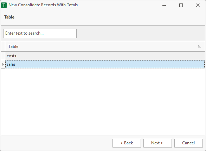The image size is (206, 151).
Task: Click empty area below the sales row
Action: click(x=103, y=102)
